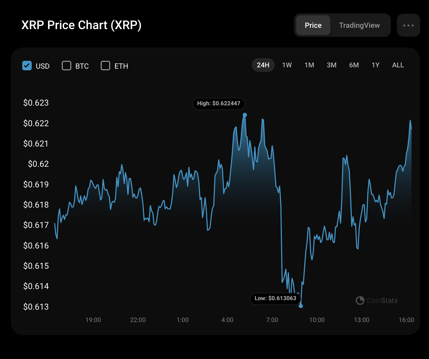Choose the 3M time range
The height and width of the screenshot is (359, 429).
pyautogui.click(x=332, y=65)
